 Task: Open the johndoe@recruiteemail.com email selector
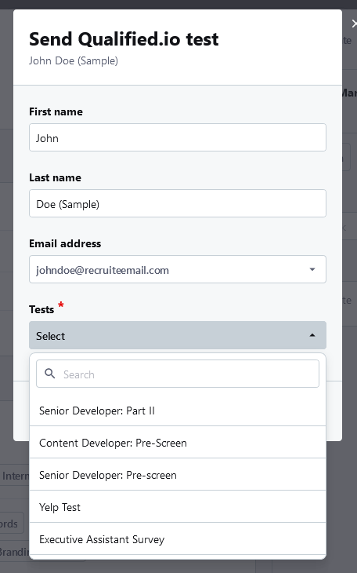178,269
